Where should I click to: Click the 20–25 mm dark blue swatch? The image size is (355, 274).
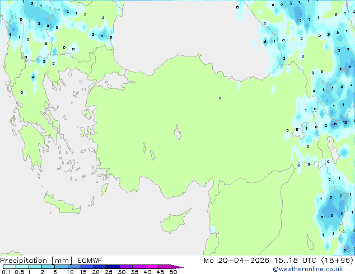coord(100,267)
